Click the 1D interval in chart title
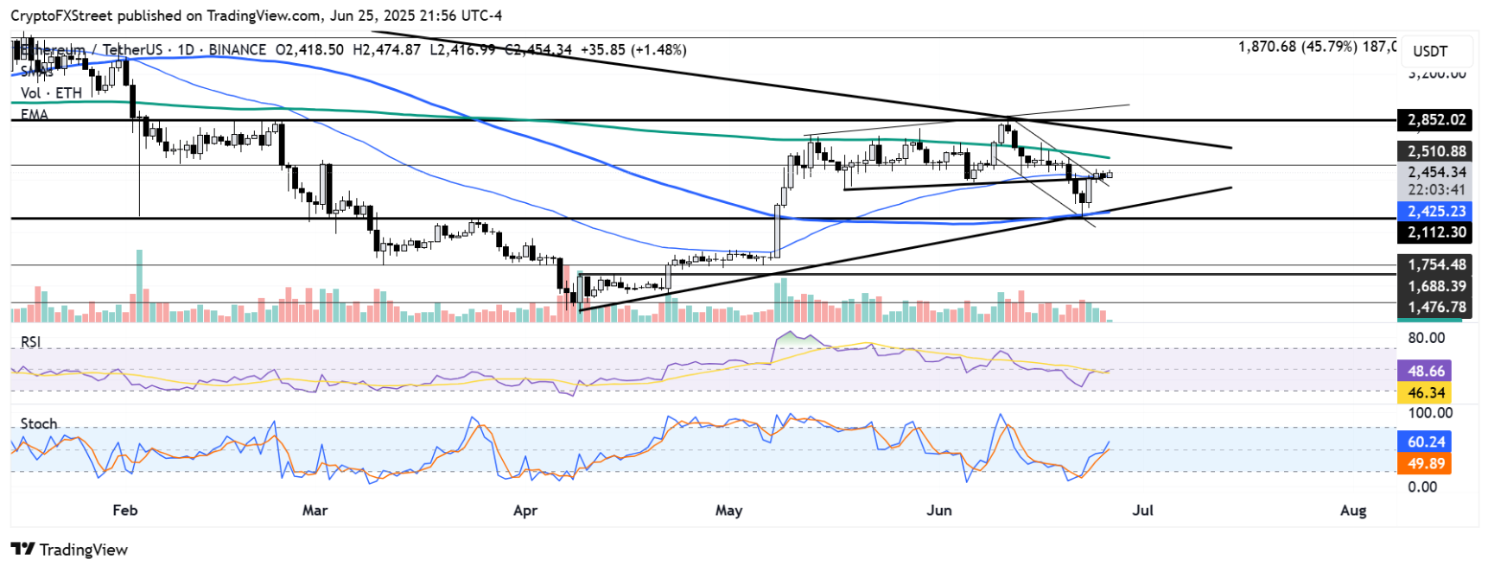This screenshot has width=1488, height=566. coord(186,50)
